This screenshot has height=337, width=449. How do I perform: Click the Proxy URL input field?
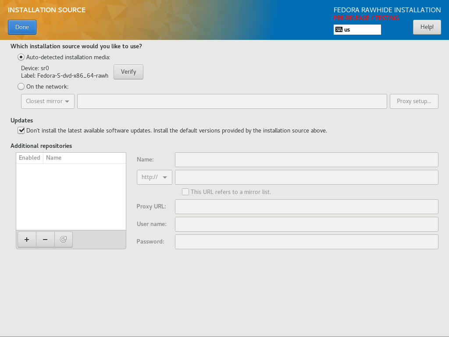[x=306, y=206]
